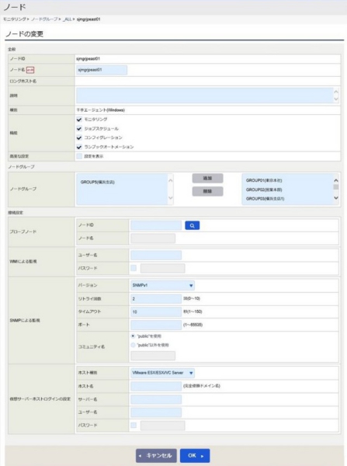The image size is (347, 466).
Task: Select GROUP03(横浜支店1) in the available list
Action: coord(265,199)
